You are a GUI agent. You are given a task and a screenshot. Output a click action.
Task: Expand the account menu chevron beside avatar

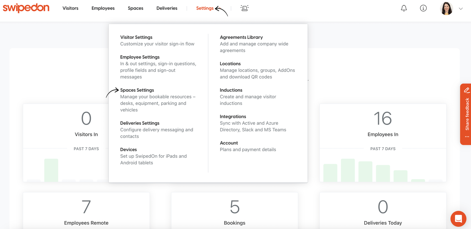[461, 8]
